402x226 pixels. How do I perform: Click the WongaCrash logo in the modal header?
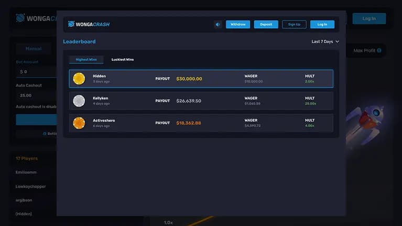coord(89,24)
